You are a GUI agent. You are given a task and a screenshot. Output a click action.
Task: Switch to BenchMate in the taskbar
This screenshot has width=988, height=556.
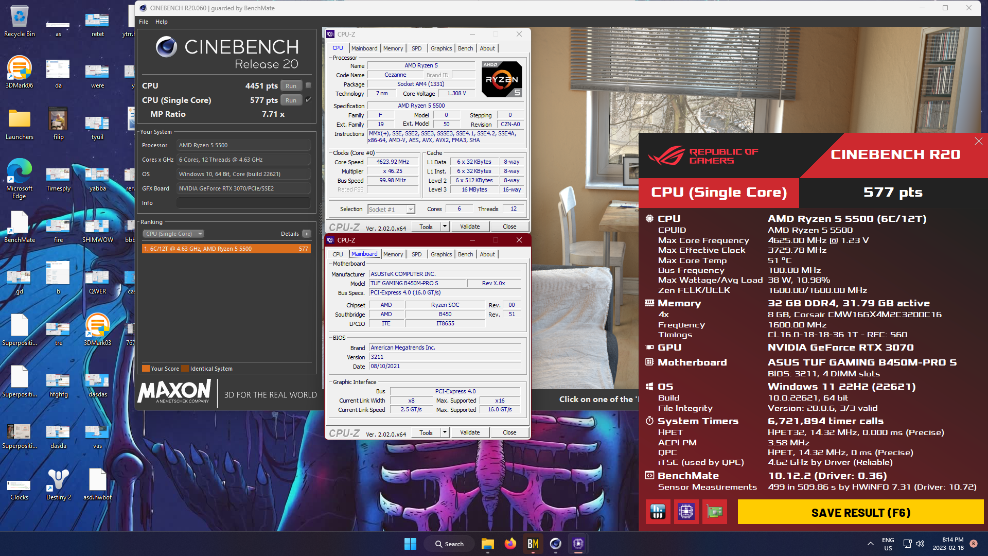tap(533, 544)
